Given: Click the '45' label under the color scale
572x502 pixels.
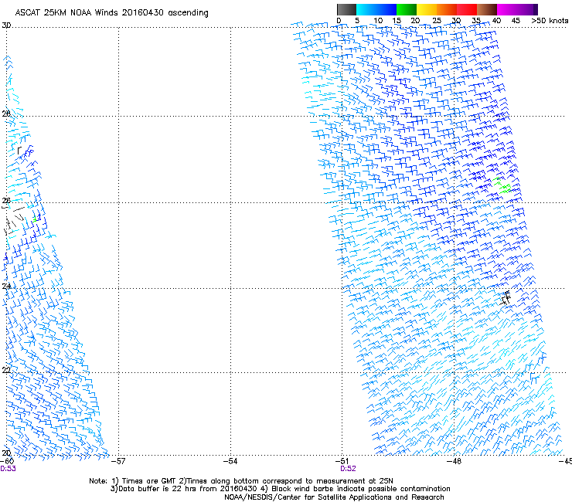Looking at the screenshot, I should tap(516, 21).
